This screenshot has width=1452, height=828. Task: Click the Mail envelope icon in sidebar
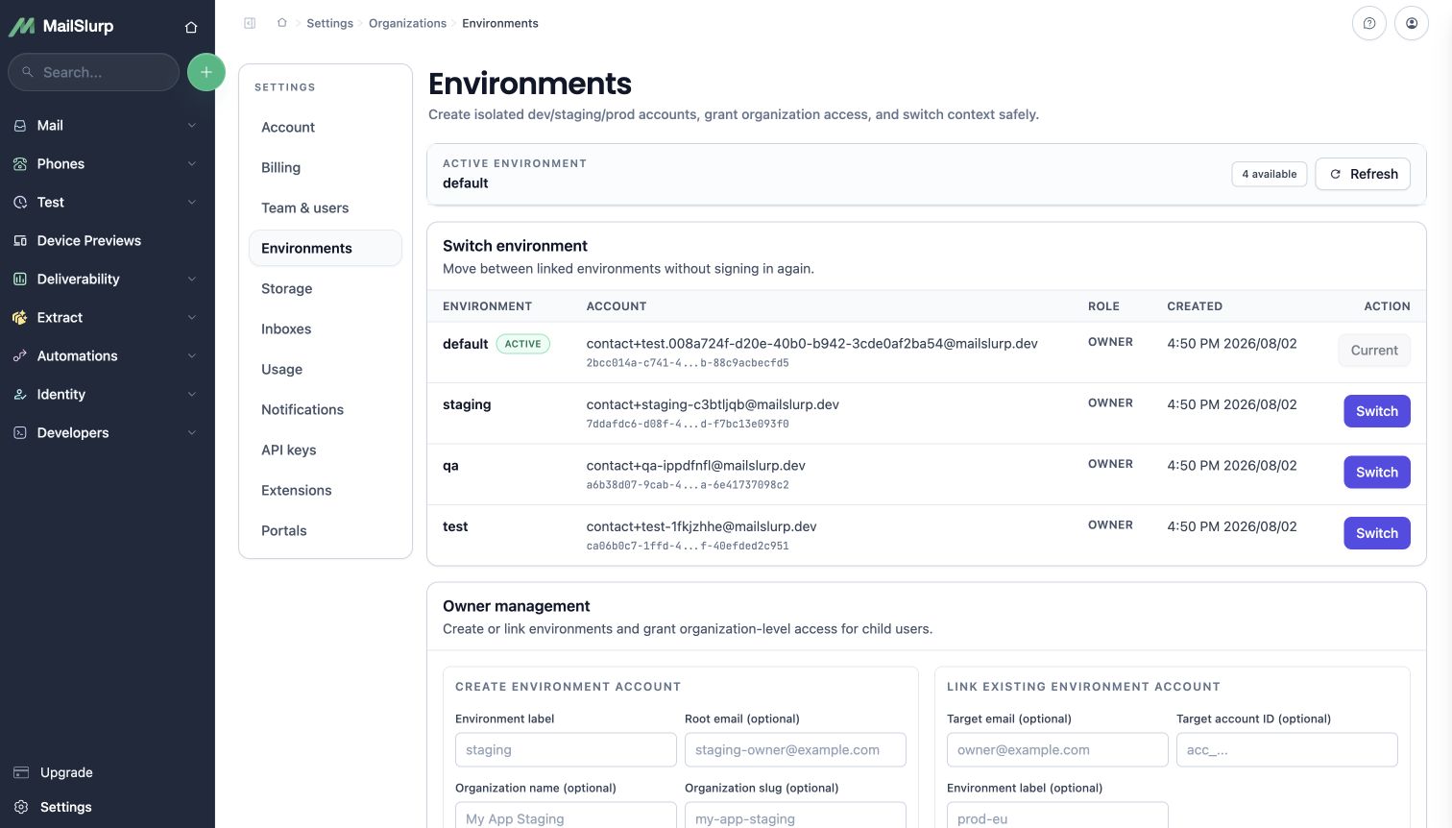coord(20,125)
